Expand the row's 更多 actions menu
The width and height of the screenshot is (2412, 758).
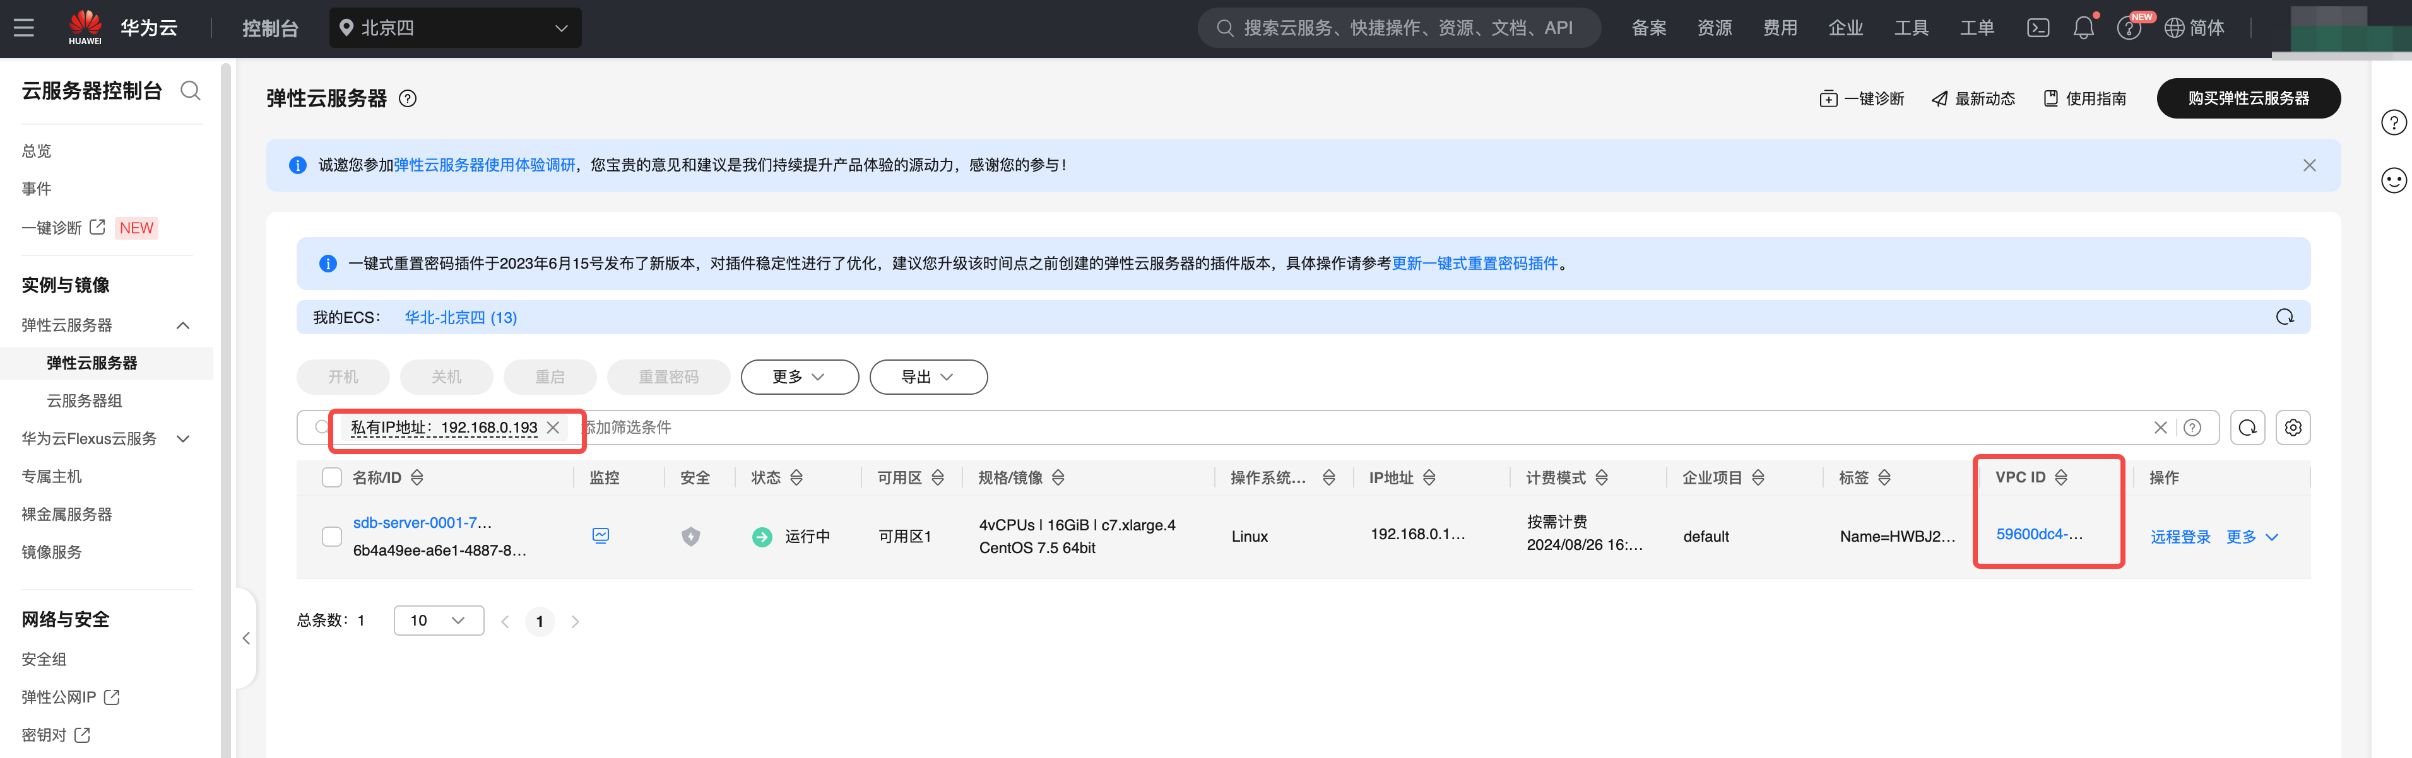2252,536
